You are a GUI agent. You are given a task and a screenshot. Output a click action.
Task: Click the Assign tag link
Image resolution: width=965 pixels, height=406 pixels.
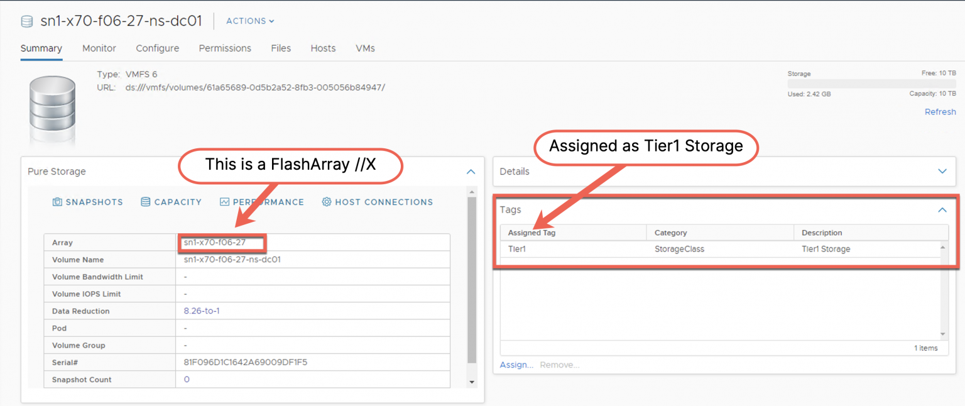tap(516, 365)
